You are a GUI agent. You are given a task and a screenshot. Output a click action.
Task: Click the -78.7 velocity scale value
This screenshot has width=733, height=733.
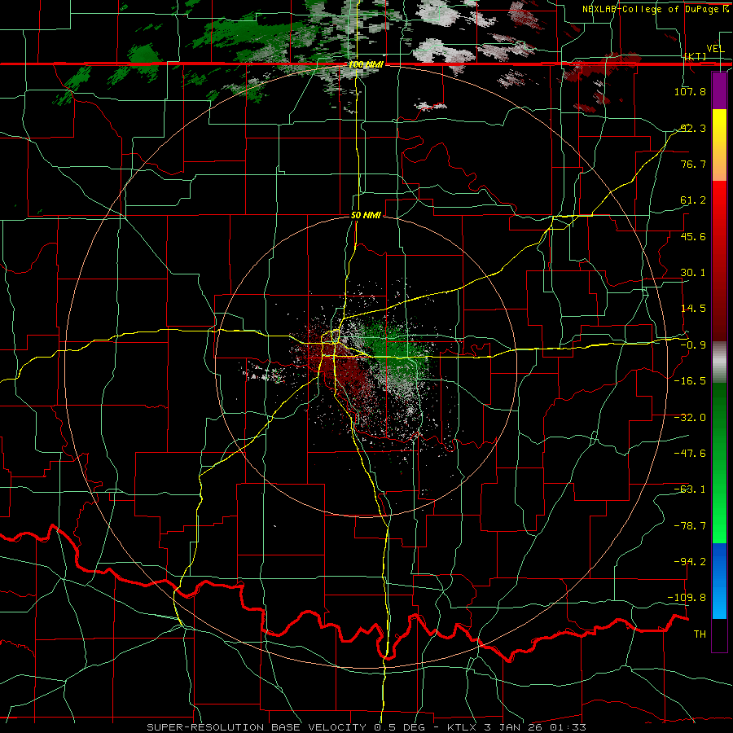coord(690,526)
